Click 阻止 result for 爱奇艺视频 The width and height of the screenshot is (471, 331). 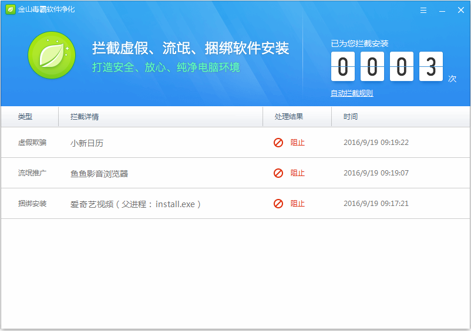pos(297,204)
